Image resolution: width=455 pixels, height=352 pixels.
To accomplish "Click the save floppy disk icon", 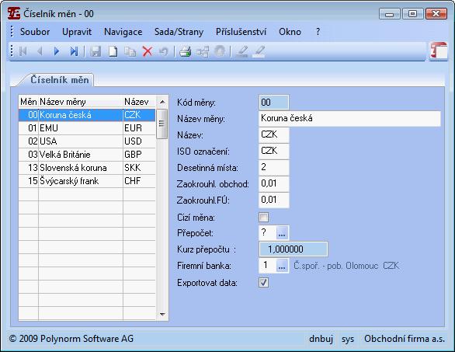I will pos(96,51).
